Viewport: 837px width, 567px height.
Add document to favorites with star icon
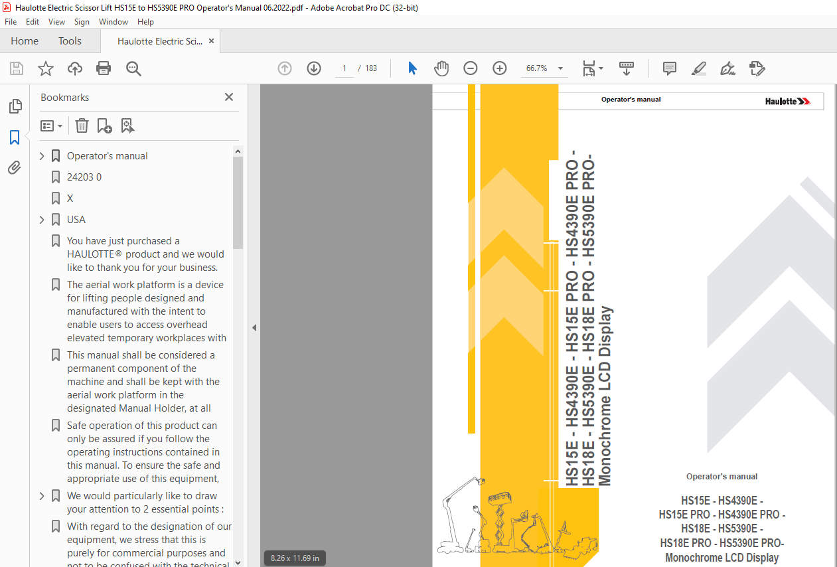[x=46, y=68]
